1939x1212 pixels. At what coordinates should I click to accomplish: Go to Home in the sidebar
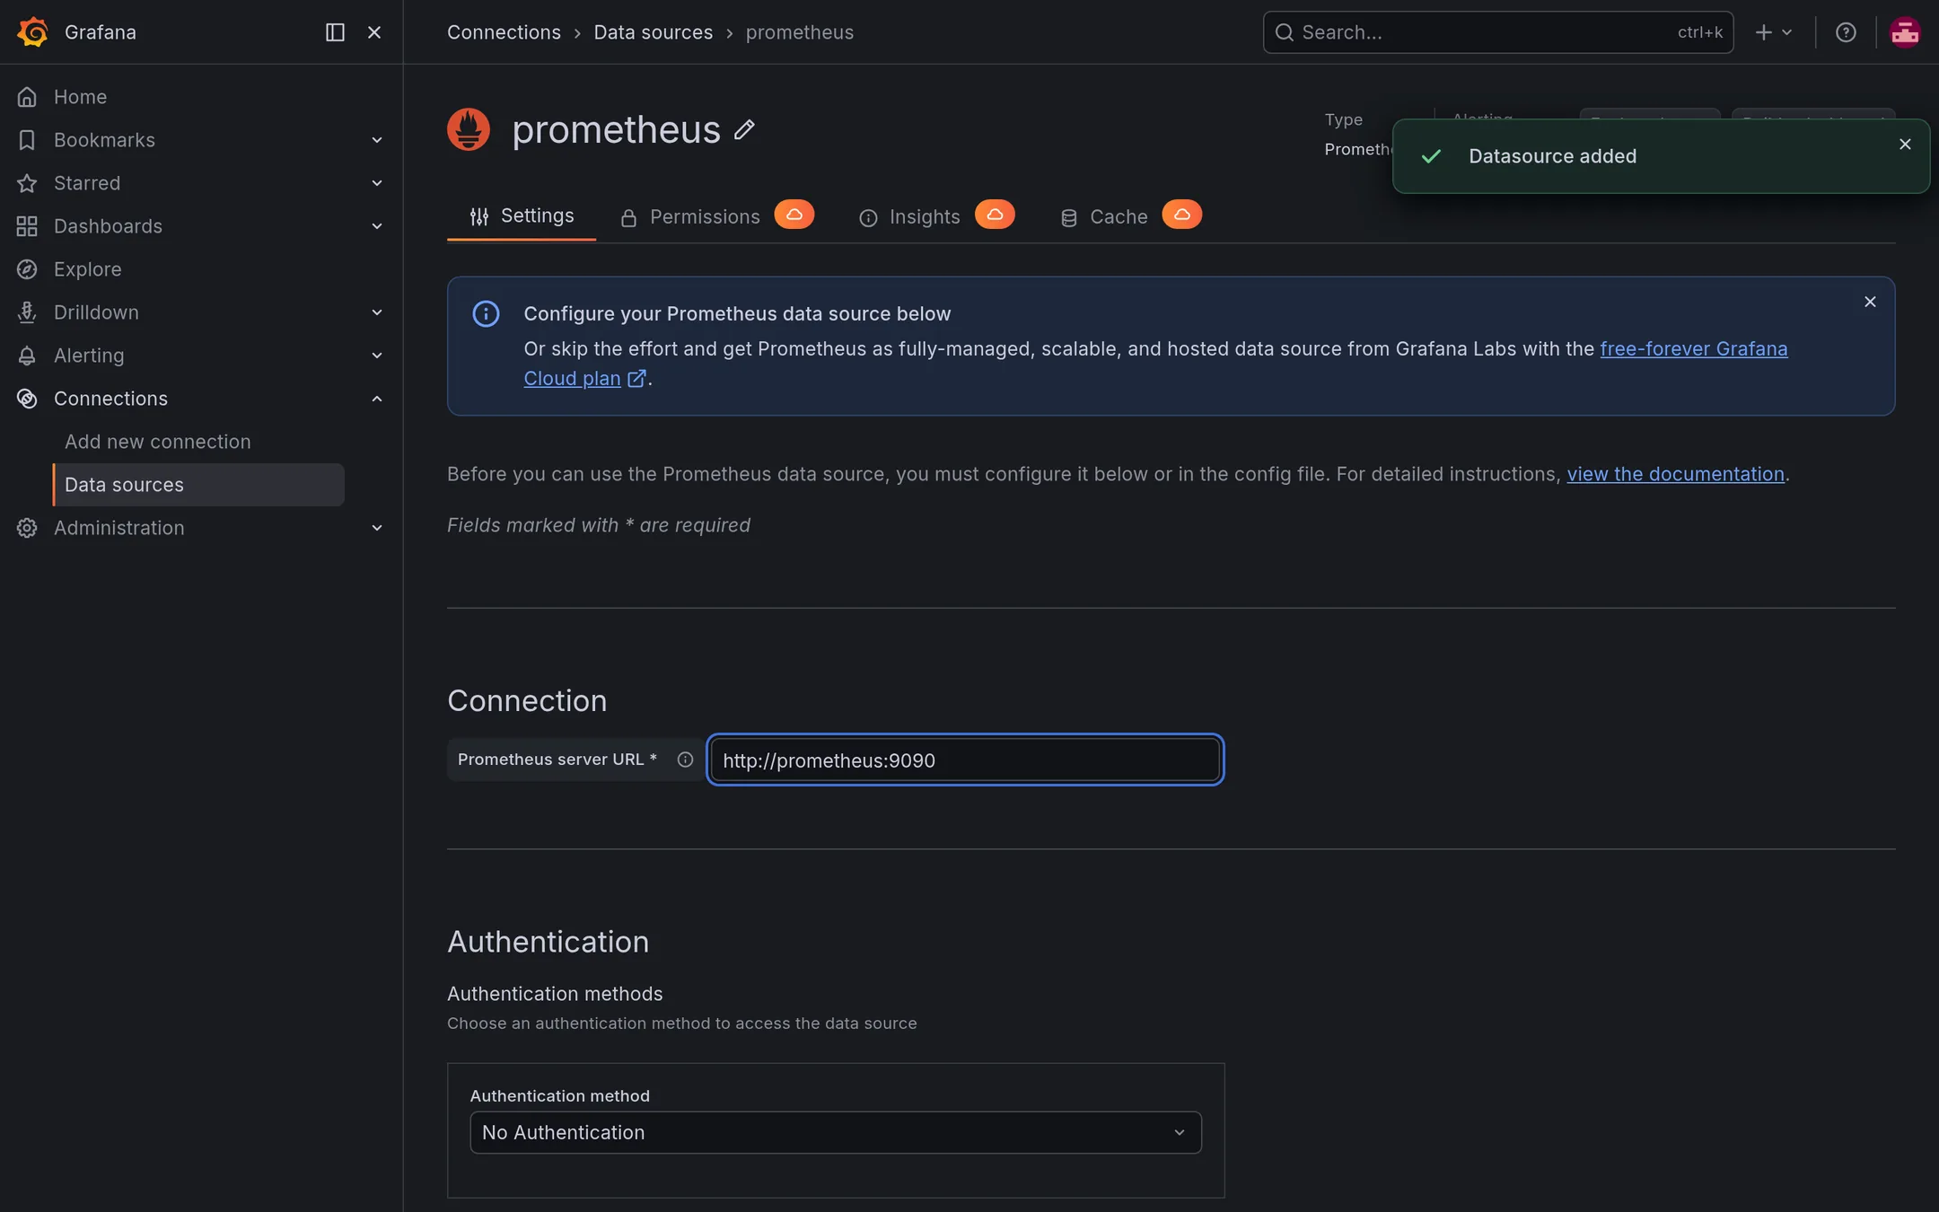[x=80, y=97]
